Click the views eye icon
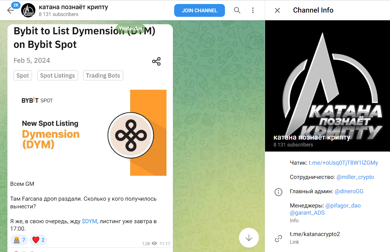 coord(154,243)
